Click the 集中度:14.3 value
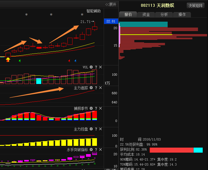The height and width of the screenshot is (170, 208). tap(167, 165)
